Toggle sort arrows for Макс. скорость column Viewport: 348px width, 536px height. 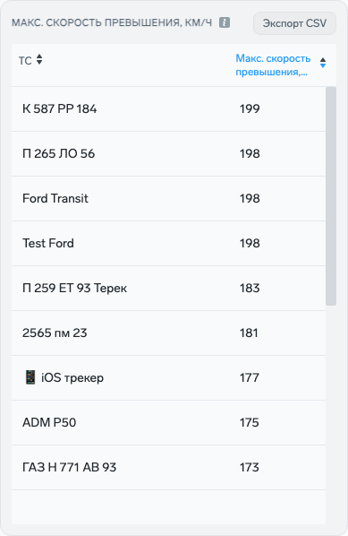(323, 63)
